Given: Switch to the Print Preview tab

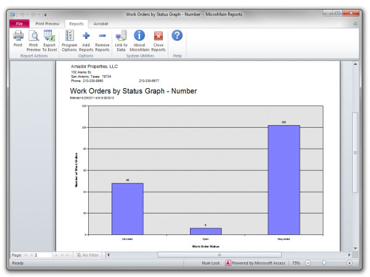Looking at the screenshot, I should 47,23.
